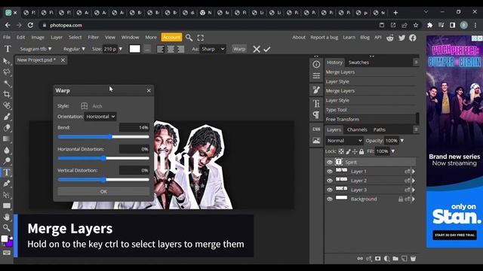Open the Window menu
The height and width of the screenshot is (271, 483).
click(x=130, y=37)
